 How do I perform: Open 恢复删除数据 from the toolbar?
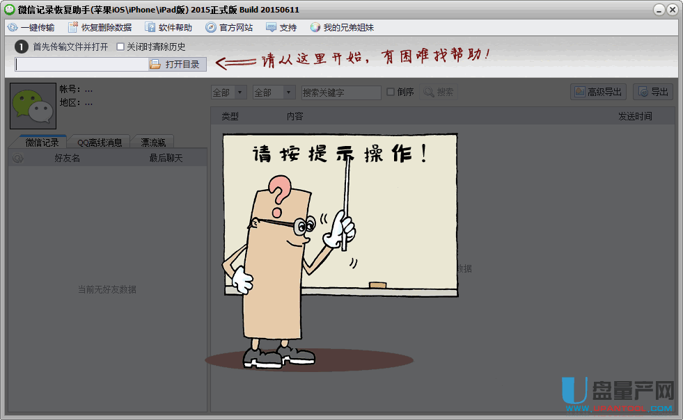pos(73,28)
